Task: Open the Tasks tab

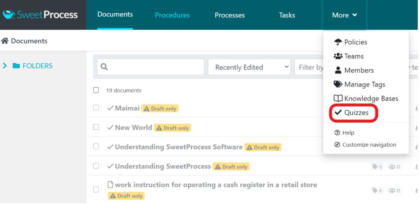Action: (287, 15)
